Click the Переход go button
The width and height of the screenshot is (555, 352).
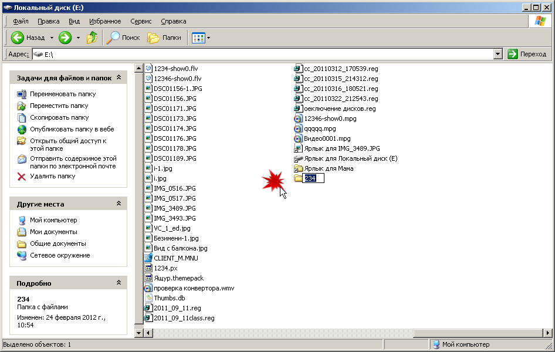click(527, 54)
